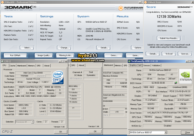This screenshot has width=194, height=136.
Task: Click Options button under Results
Action: [x=138, y=48]
